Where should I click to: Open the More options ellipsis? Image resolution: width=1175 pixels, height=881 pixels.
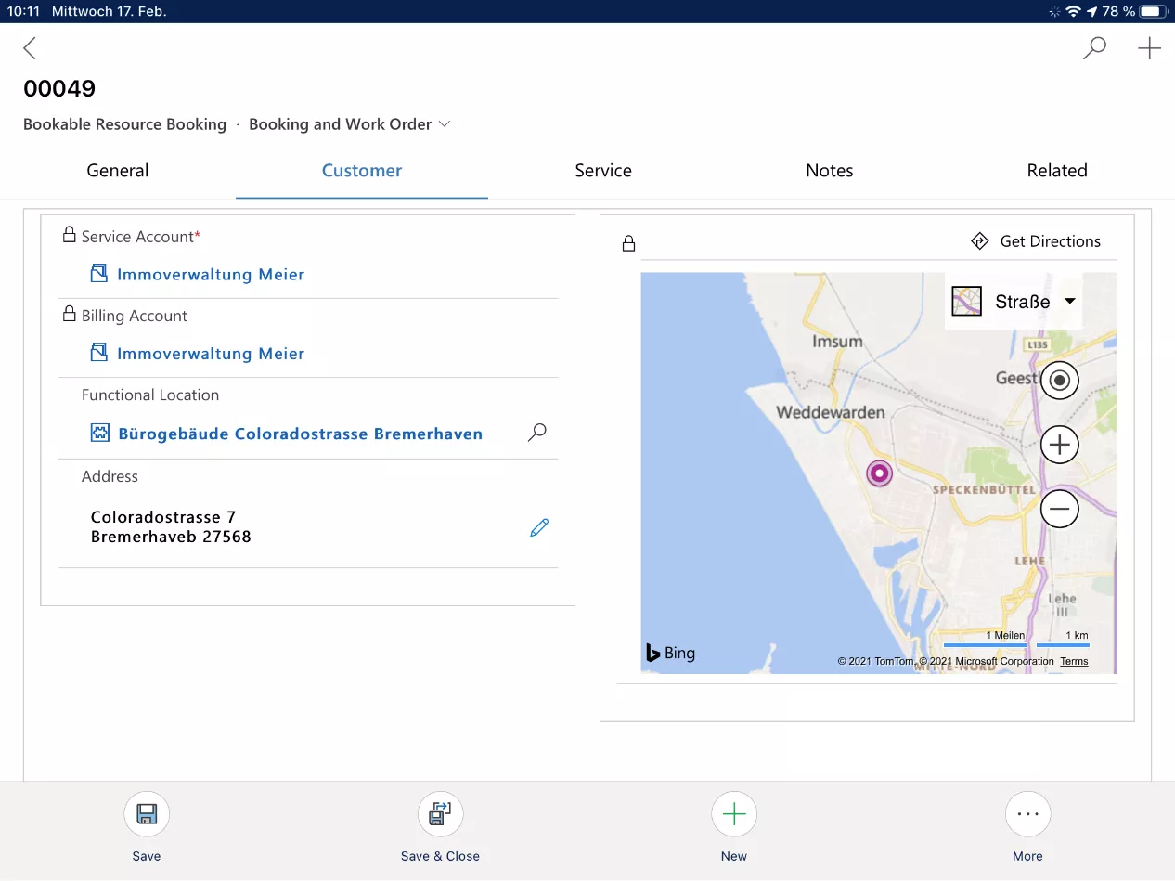1027,815
